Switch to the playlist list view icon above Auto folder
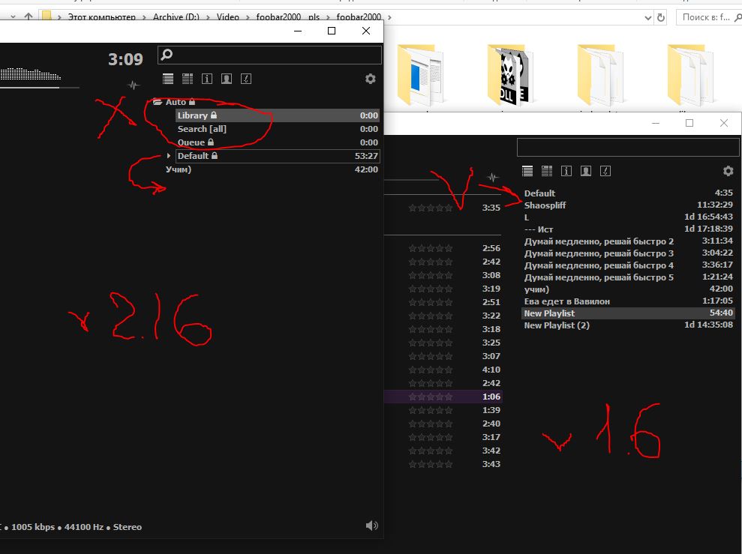Screen dimensions: 742x554 tap(168, 79)
